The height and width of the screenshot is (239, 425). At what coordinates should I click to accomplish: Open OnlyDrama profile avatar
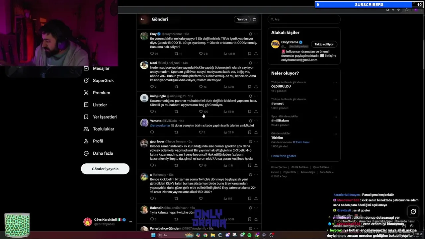pyautogui.click(x=275, y=44)
